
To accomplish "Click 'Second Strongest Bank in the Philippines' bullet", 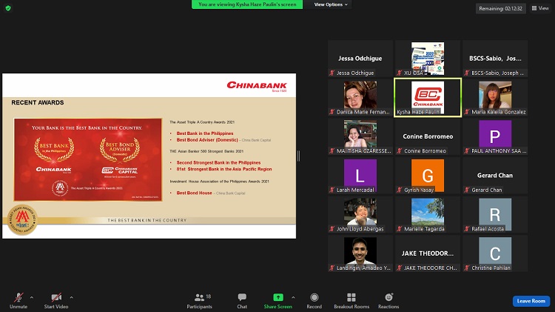I will tap(218, 162).
